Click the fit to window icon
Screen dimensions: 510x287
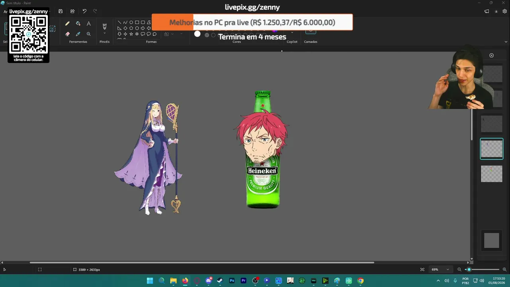click(422, 269)
